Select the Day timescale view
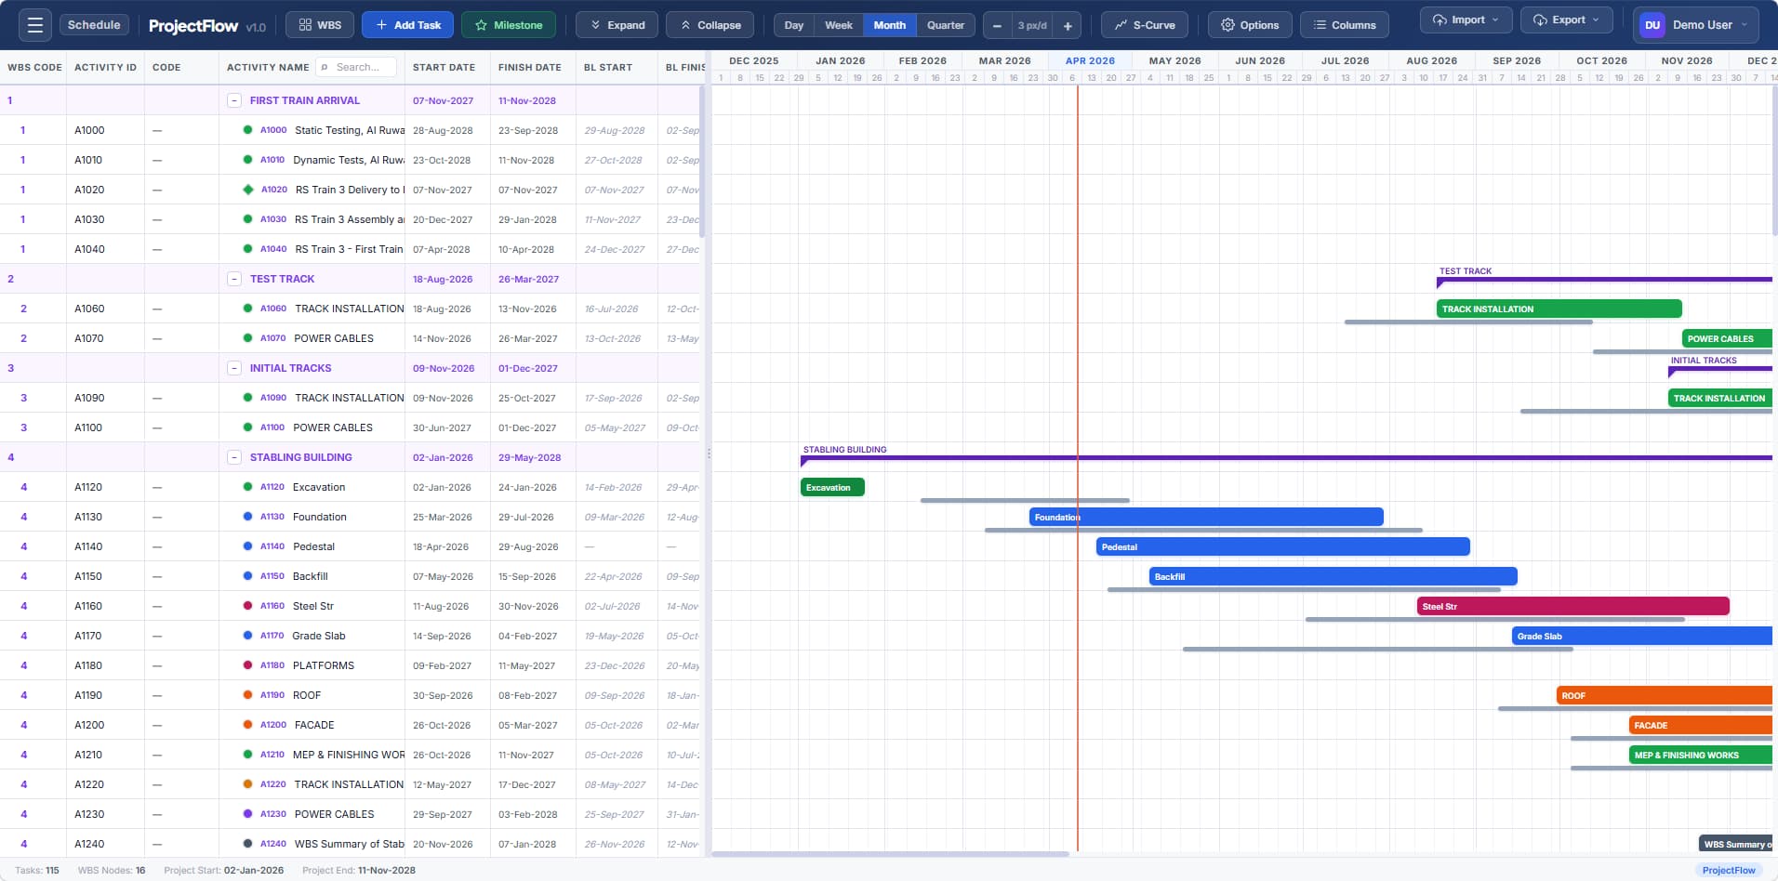Viewport: 1778px width, 881px height. coord(792,24)
